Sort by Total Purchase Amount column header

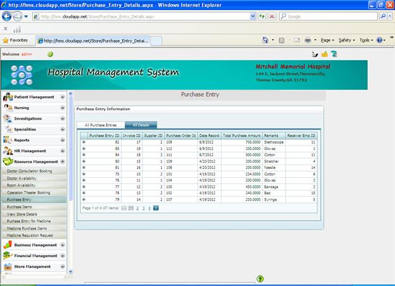(x=241, y=135)
